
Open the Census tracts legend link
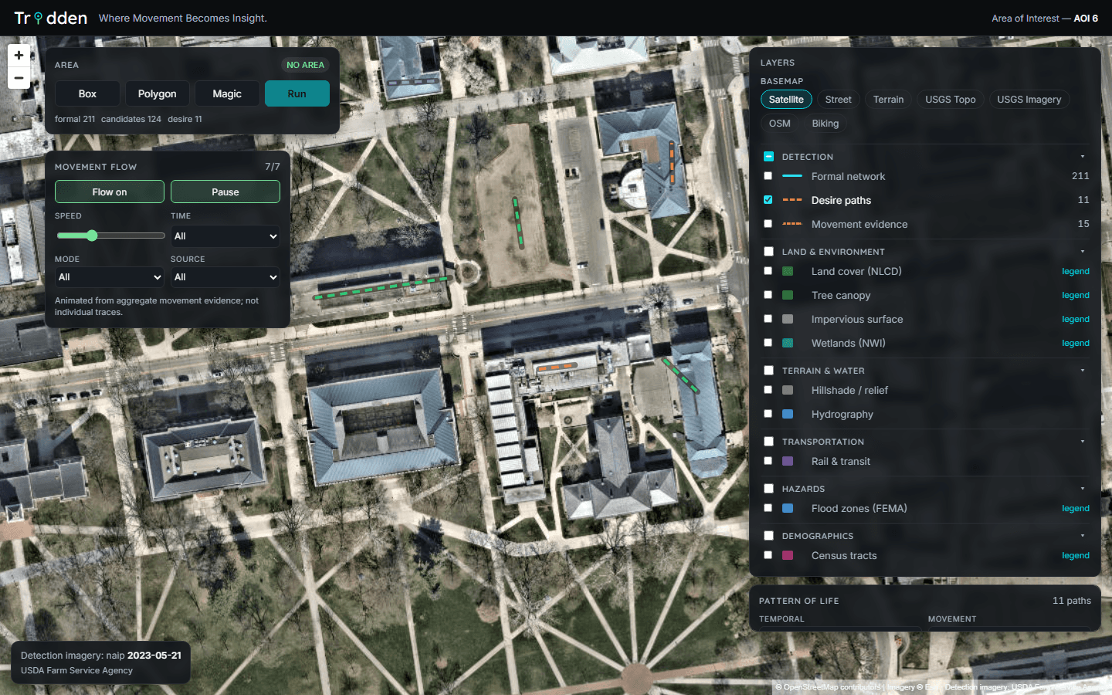coord(1075,555)
